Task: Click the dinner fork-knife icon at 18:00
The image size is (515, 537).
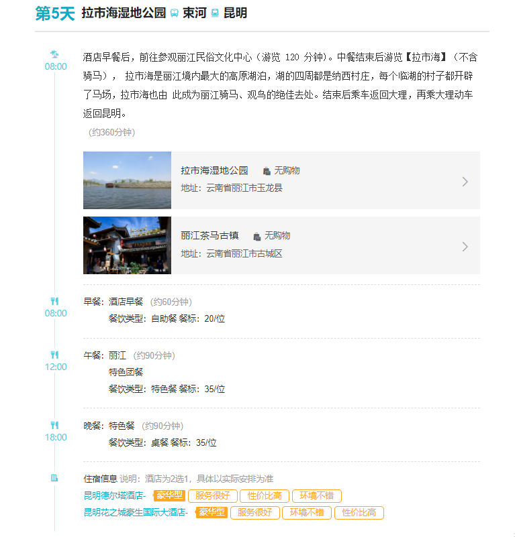Action: click(x=55, y=425)
